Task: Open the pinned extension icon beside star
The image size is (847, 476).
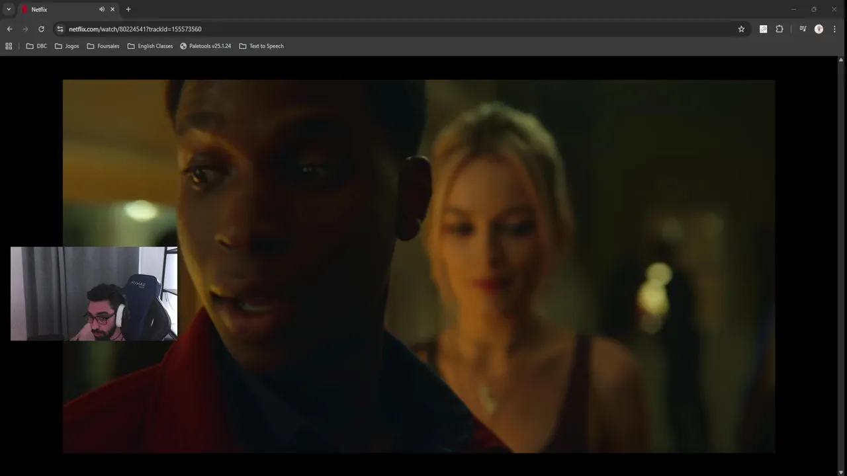Action: tap(763, 29)
